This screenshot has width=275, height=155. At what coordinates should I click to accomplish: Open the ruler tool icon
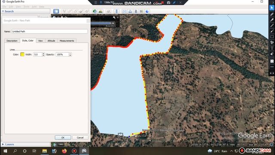pos(116,12)
